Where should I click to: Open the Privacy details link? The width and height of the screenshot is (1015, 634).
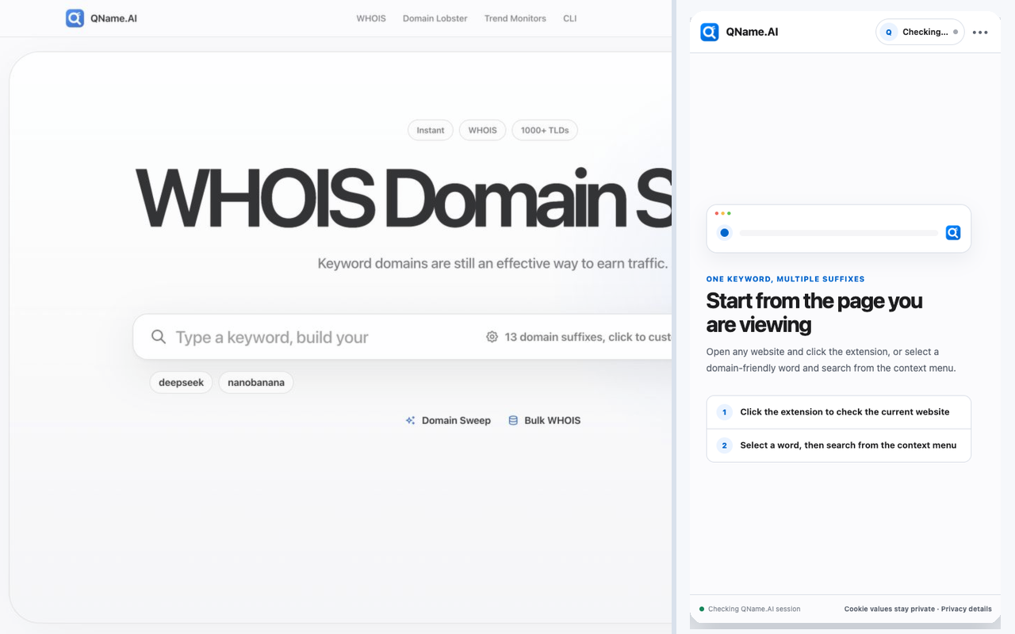(x=966, y=609)
